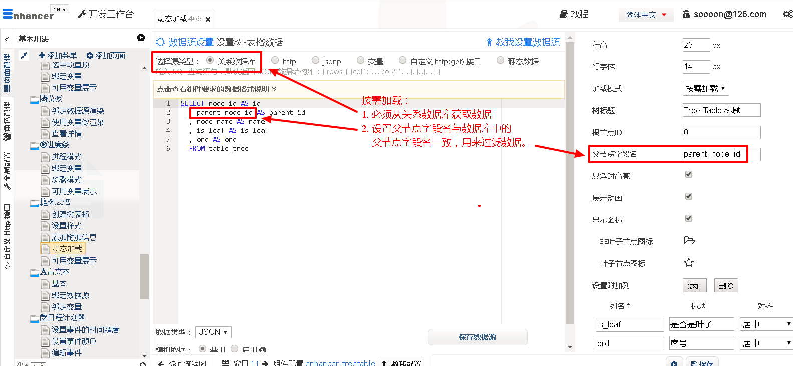Click the folder icon for non-leaf node icon
This screenshot has height=366, width=793.
[x=689, y=241]
